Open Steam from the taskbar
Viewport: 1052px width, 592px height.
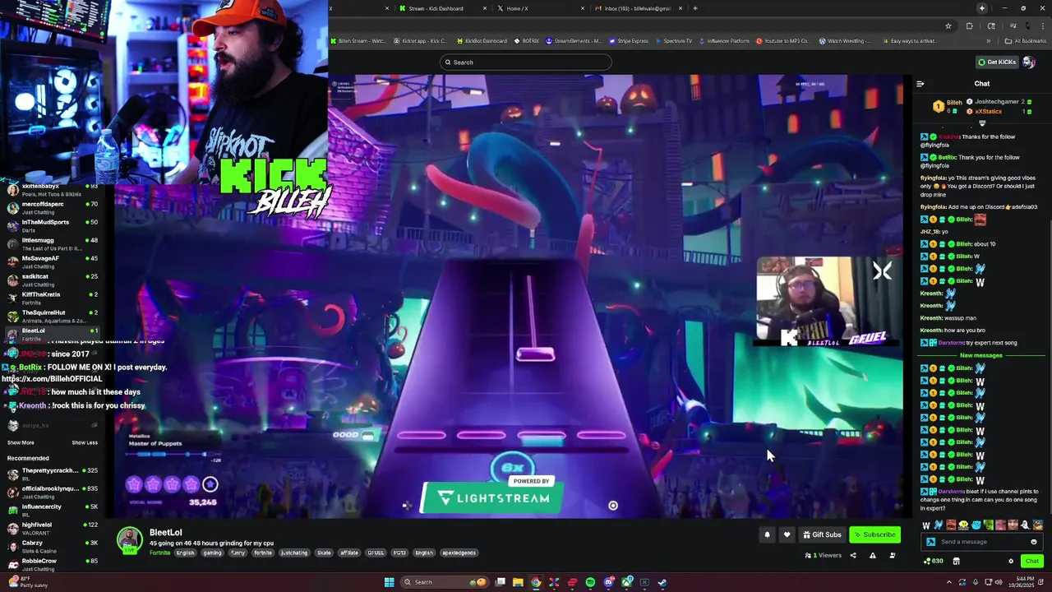coord(662,582)
